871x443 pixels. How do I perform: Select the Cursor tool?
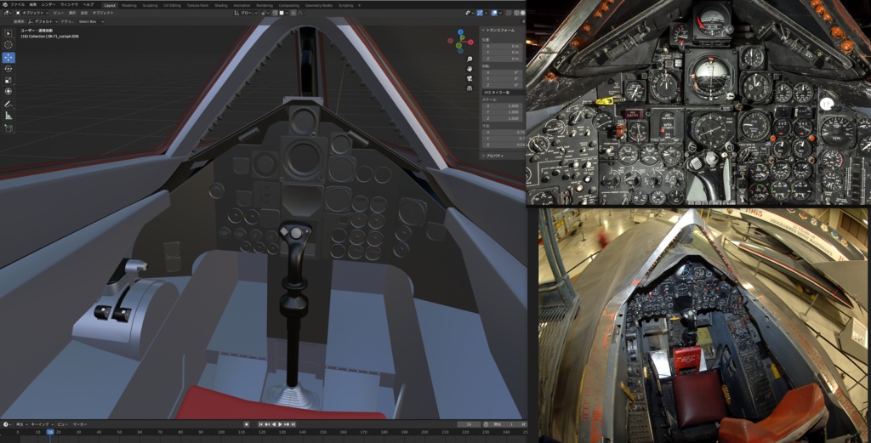pos(9,45)
